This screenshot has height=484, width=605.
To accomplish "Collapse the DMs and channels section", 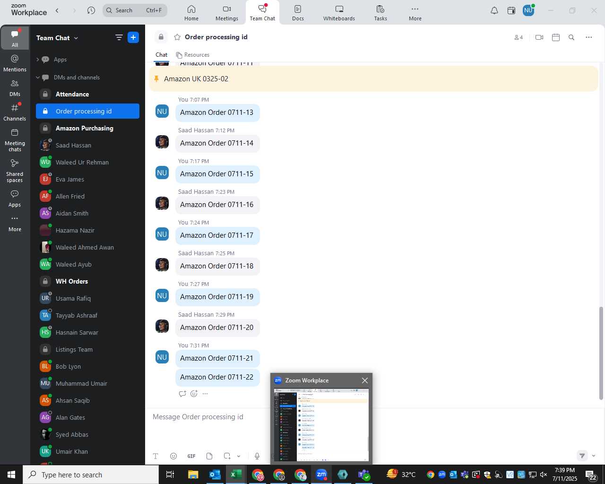I will 38,78.
